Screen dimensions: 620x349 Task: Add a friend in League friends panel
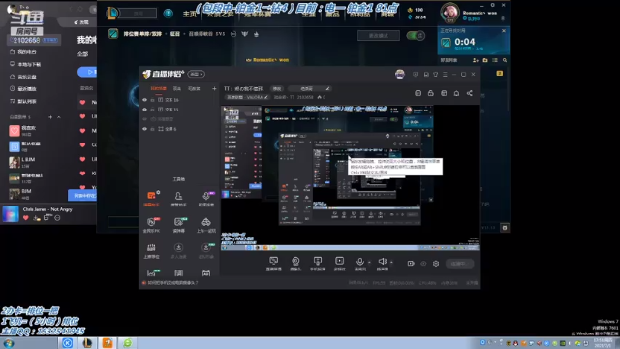(x=476, y=60)
